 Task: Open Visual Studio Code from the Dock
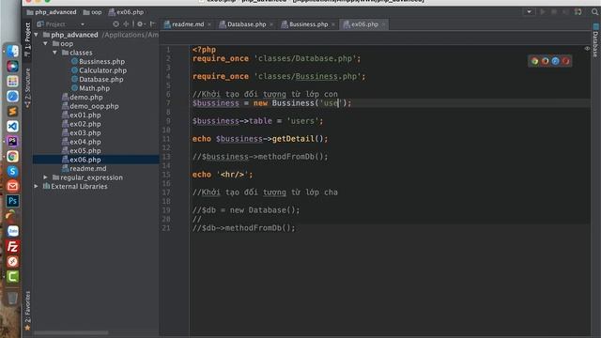(x=12, y=127)
